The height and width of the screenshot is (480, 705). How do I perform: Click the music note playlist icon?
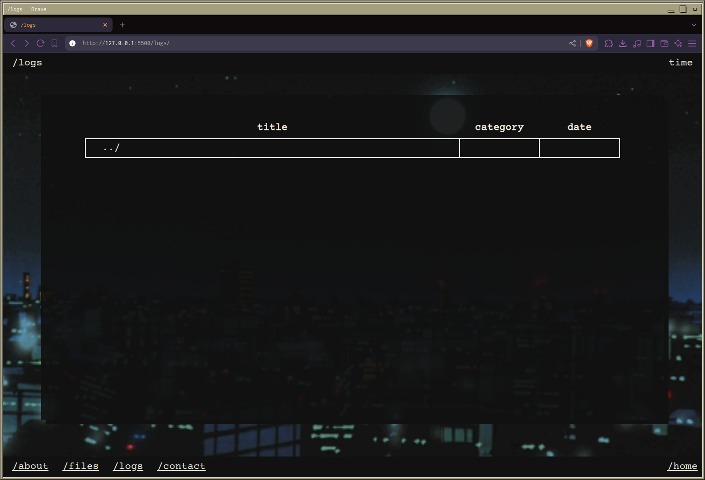[x=637, y=43]
